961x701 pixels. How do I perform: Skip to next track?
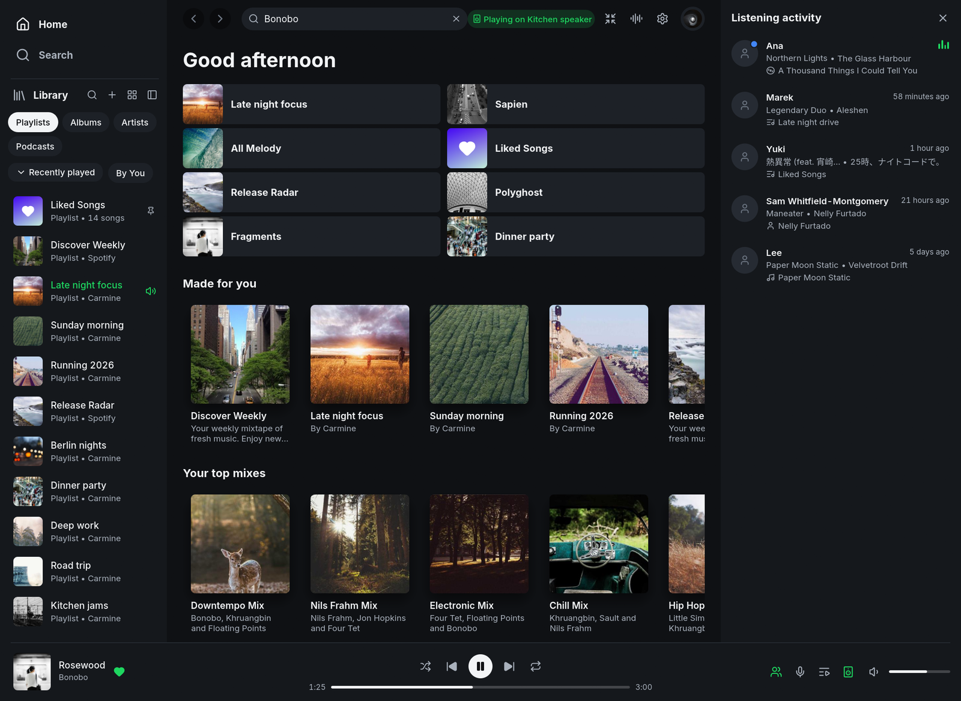(509, 666)
